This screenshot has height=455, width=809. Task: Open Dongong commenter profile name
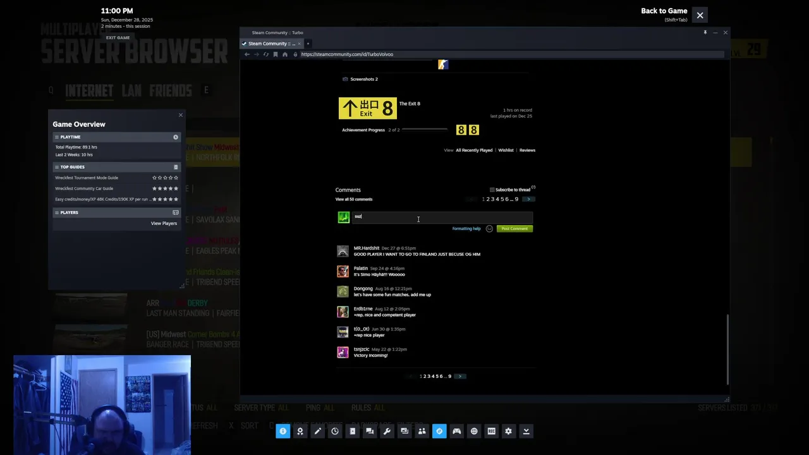[363, 289]
